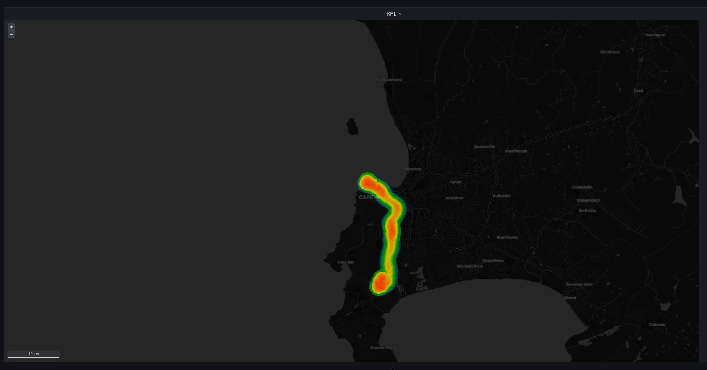707x370 pixels.
Task: Click the Wellington map label
Action: click(655, 35)
